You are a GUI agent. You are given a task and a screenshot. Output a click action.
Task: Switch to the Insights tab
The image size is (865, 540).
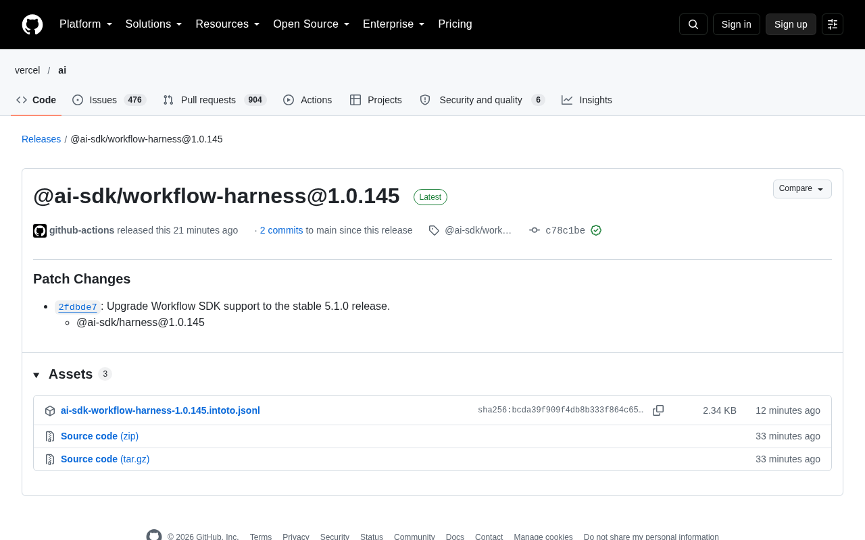click(587, 100)
